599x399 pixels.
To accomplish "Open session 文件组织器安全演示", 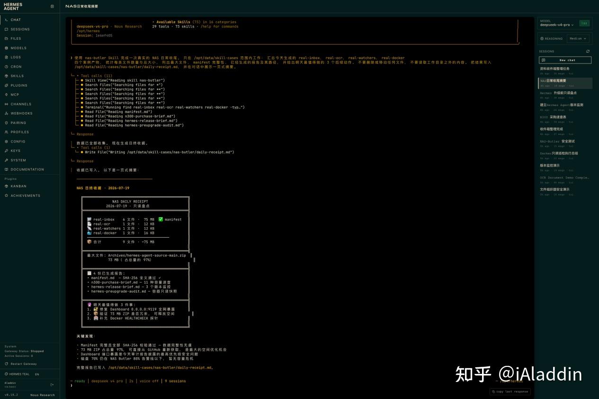I will click(565, 192).
